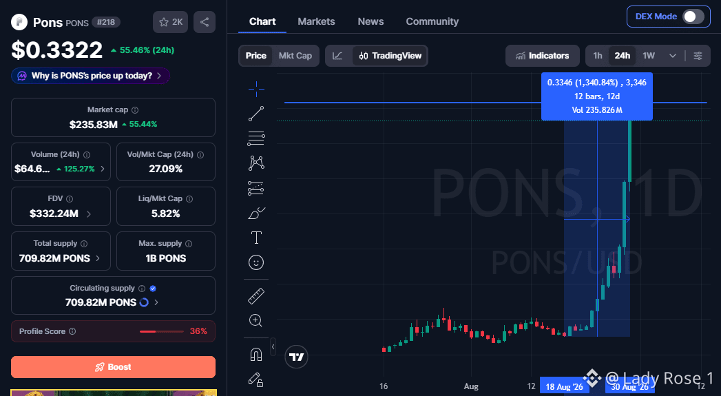The height and width of the screenshot is (396, 721).
Task: Select the trend line drawing tool
Action: [256, 114]
